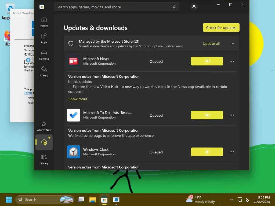This screenshot has width=275, height=206.
Task: Select the Downloads cloud icon in the sidebar
Action: pos(44,142)
